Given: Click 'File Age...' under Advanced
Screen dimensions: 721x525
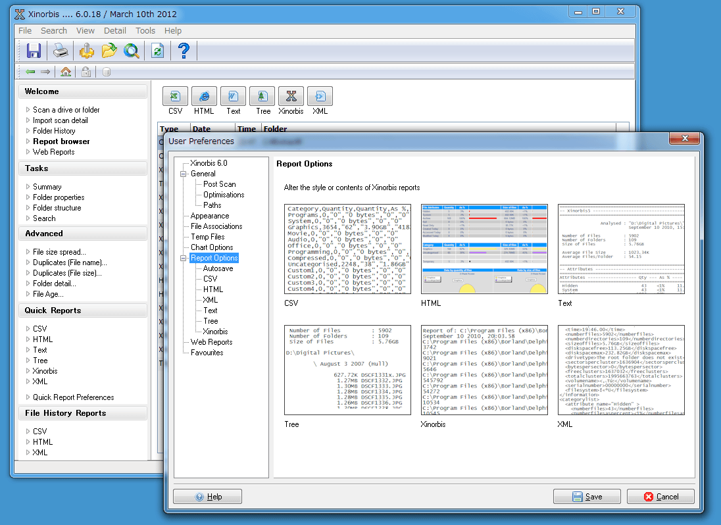Looking at the screenshot, I should pyautogui.click(x=48, y=294).
